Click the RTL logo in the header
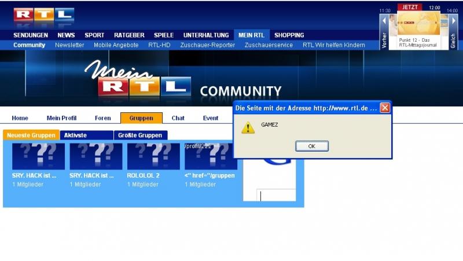This screenshot has width=463, height=261. (44, 15)
